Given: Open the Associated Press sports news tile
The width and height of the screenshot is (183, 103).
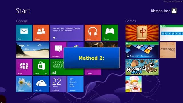Looking at the screenshot, I should 67,33.
